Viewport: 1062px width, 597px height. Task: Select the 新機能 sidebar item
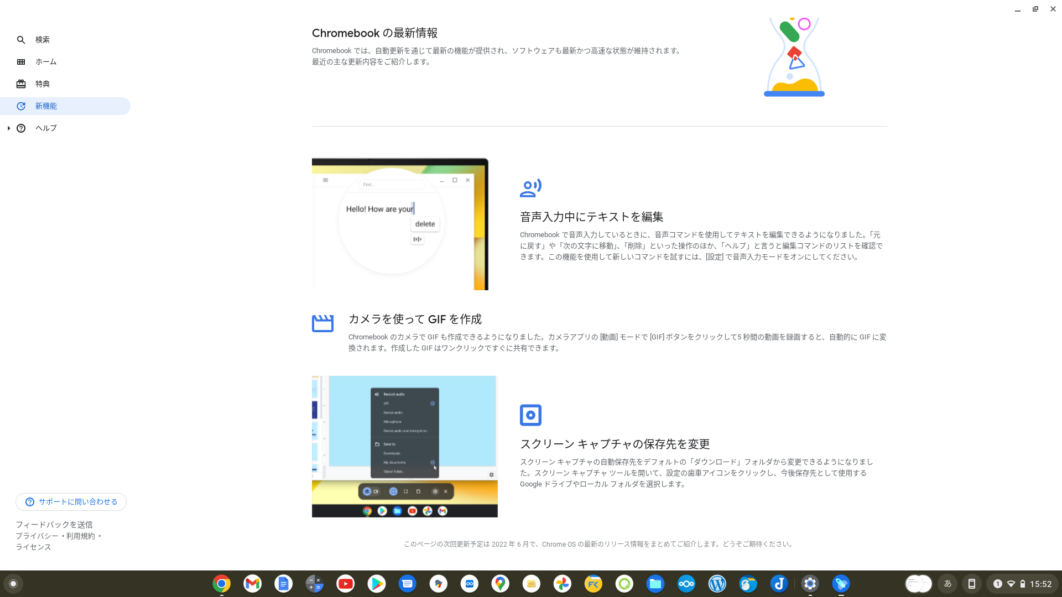point(65,106)
